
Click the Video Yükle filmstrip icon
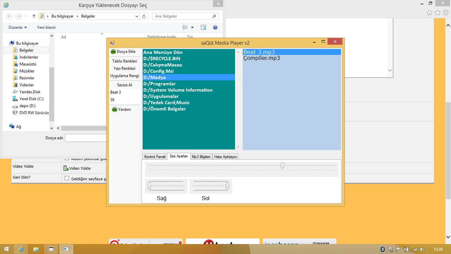click(66, 168)
